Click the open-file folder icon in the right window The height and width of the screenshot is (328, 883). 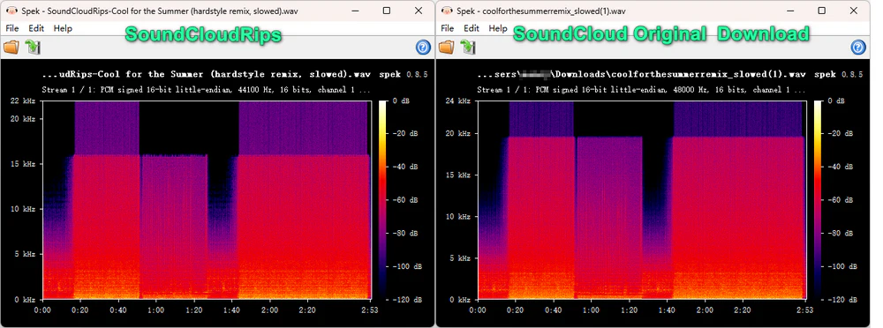click(x=447, y=48)
